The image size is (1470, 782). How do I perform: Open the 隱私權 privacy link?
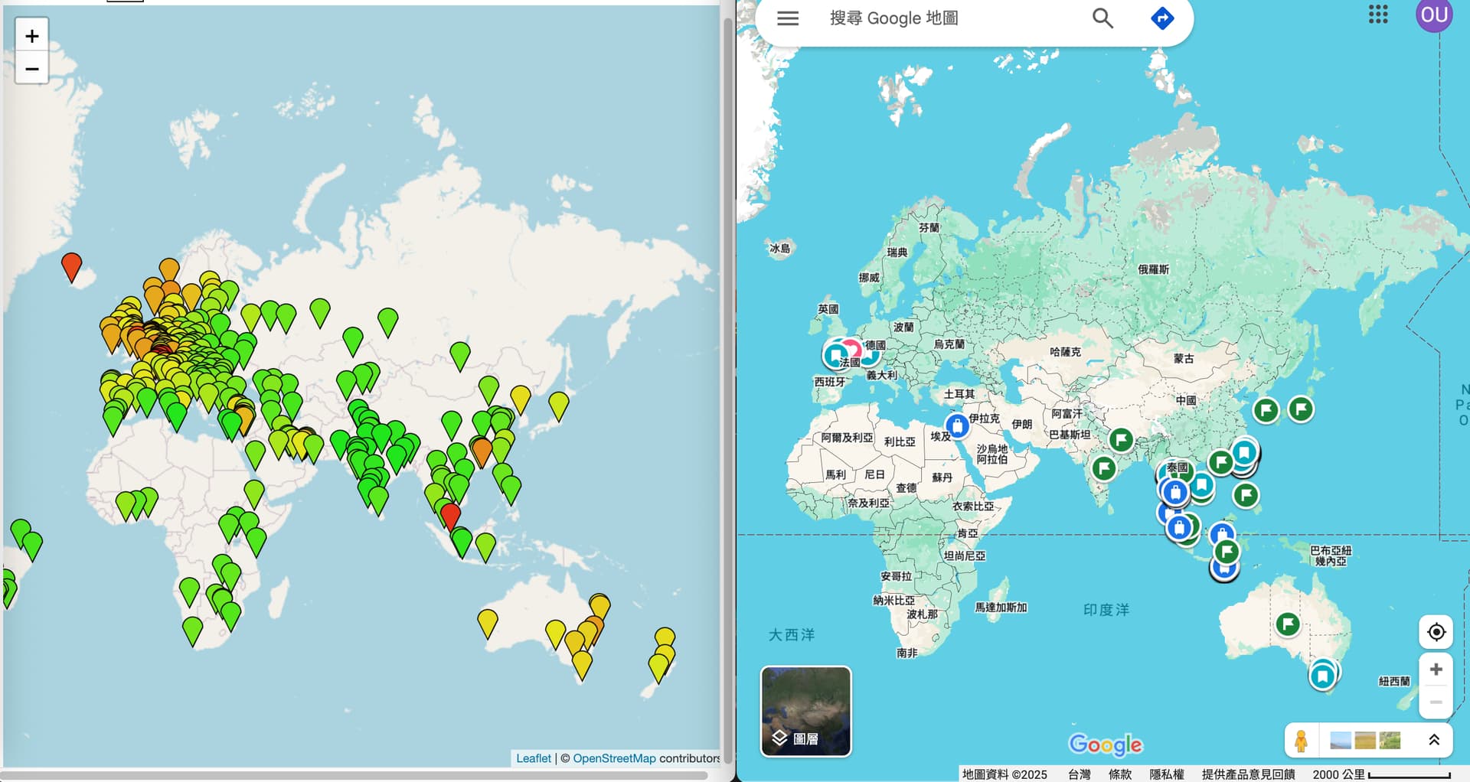click(x=1167, y=774)
